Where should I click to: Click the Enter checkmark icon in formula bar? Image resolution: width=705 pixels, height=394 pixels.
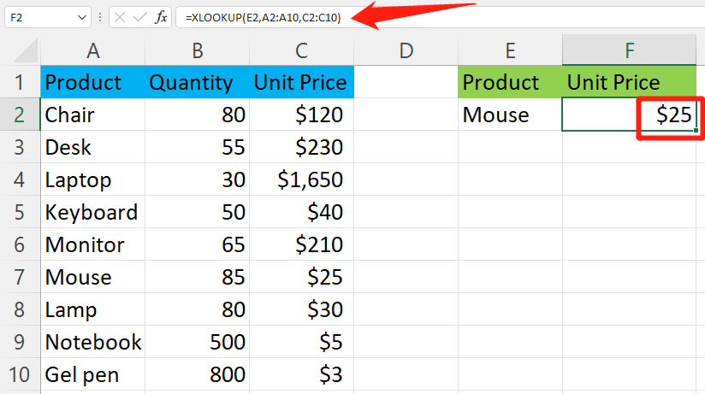(x=140, y=17)
